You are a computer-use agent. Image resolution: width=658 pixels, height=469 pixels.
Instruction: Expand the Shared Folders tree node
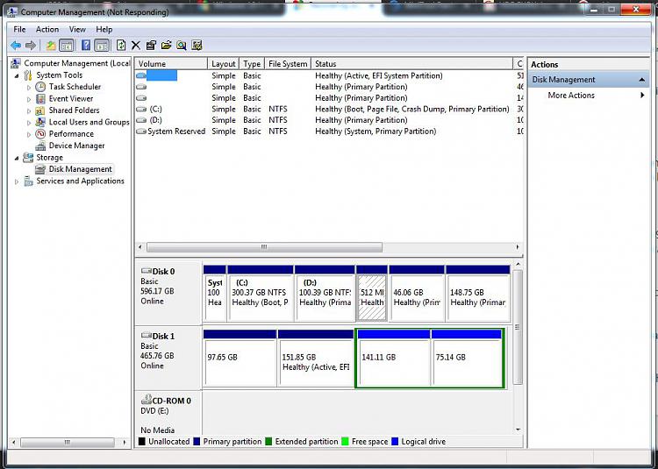point(29,111)
